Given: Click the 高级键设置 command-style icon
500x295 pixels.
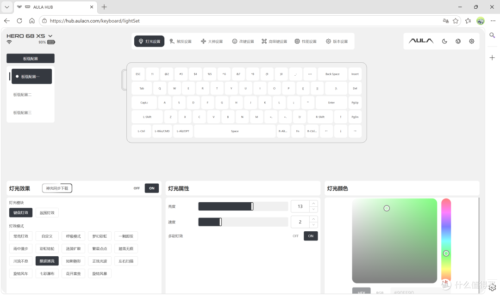Looking at the screenshot, I should pos(264,42).
